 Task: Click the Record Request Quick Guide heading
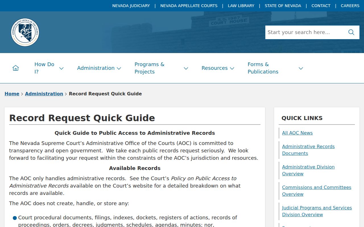82,118
